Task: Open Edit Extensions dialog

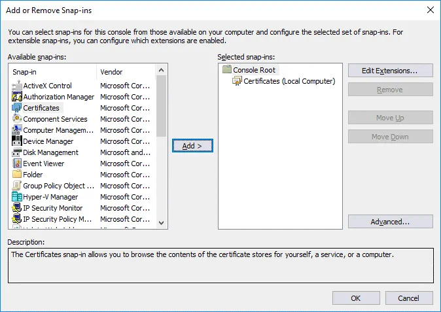Action: [x=390, y=71]
